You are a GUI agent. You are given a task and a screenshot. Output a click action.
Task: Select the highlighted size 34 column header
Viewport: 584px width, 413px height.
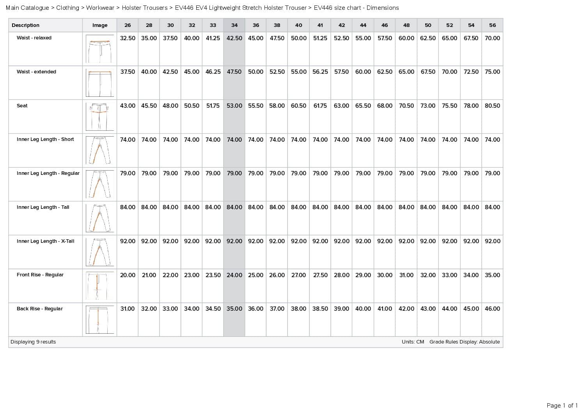click(x=234, y=25)
